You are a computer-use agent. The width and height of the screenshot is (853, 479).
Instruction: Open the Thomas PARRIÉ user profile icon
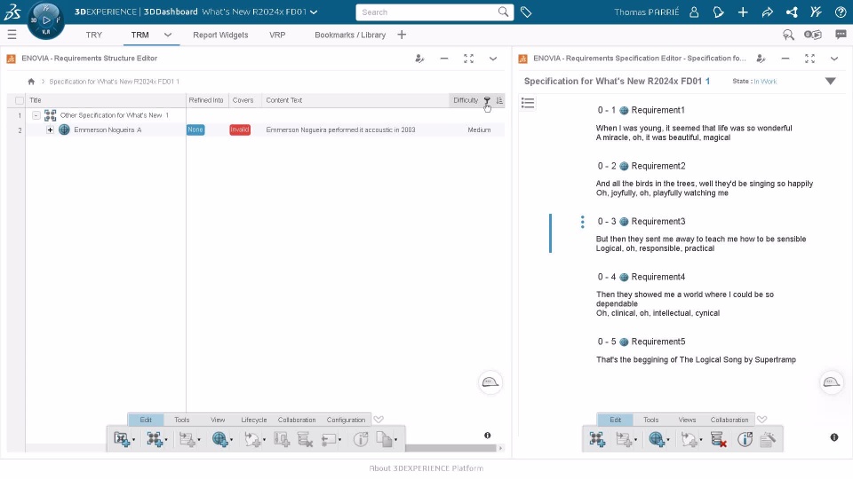pos(694,12)
